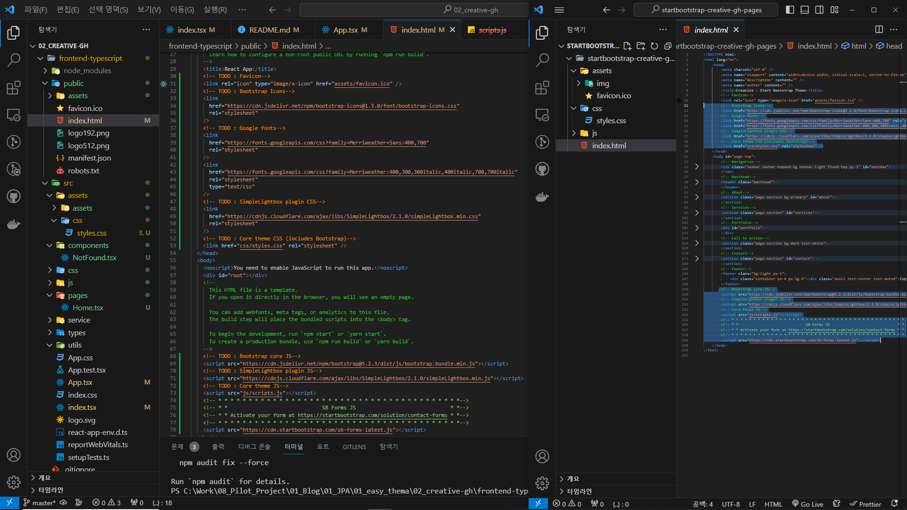
Task: Toggle secondary side bar layout button
Action: 820,9
